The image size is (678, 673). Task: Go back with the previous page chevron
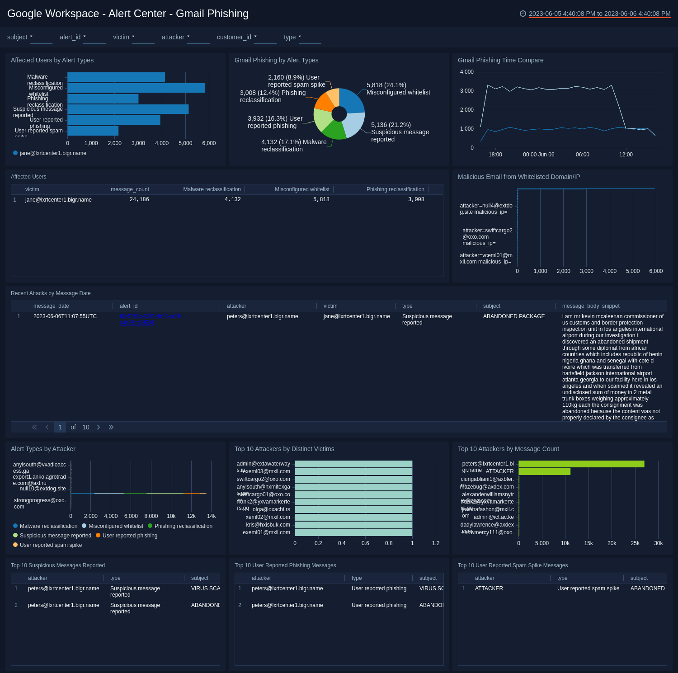point(47,427)
